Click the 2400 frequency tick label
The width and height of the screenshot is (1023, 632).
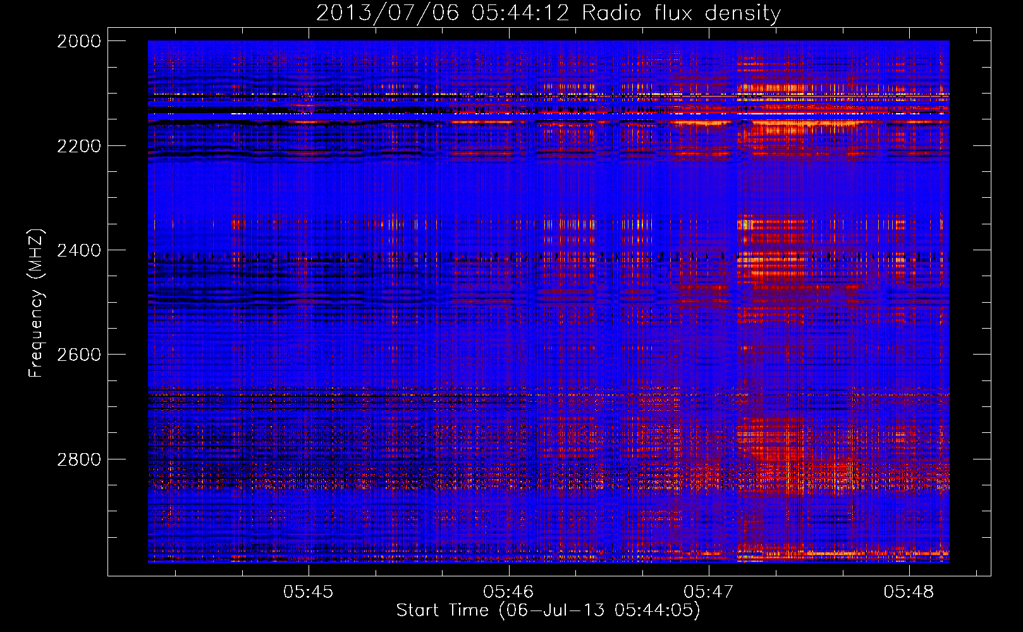tap(79, 250)
